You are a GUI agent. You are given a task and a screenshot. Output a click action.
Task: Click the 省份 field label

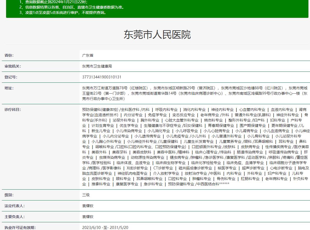(9, 56)
